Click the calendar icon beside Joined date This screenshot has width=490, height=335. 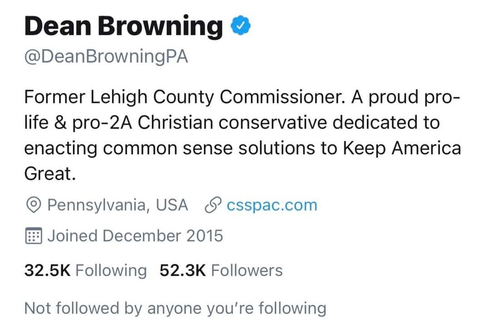(33, 236)
